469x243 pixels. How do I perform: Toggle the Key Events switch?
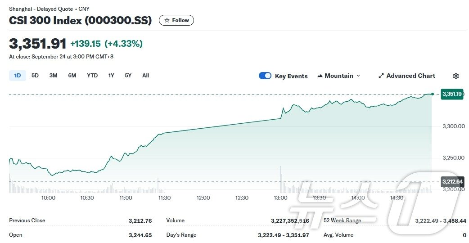click(265, 76)
